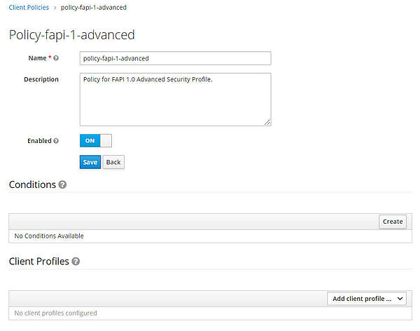
Task: Go to Client Policies breadcrumb
Action: pos(29,7)
